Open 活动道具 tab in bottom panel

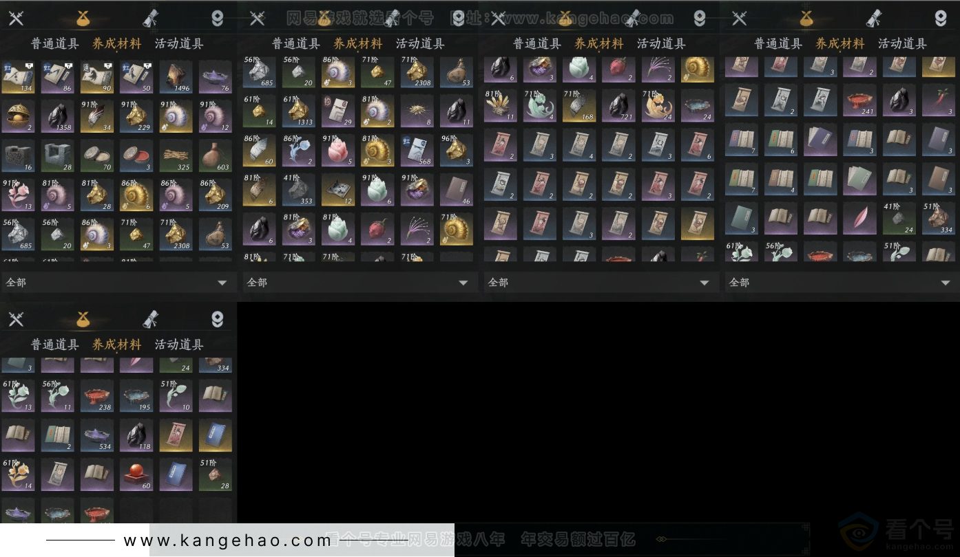[179, 345]
